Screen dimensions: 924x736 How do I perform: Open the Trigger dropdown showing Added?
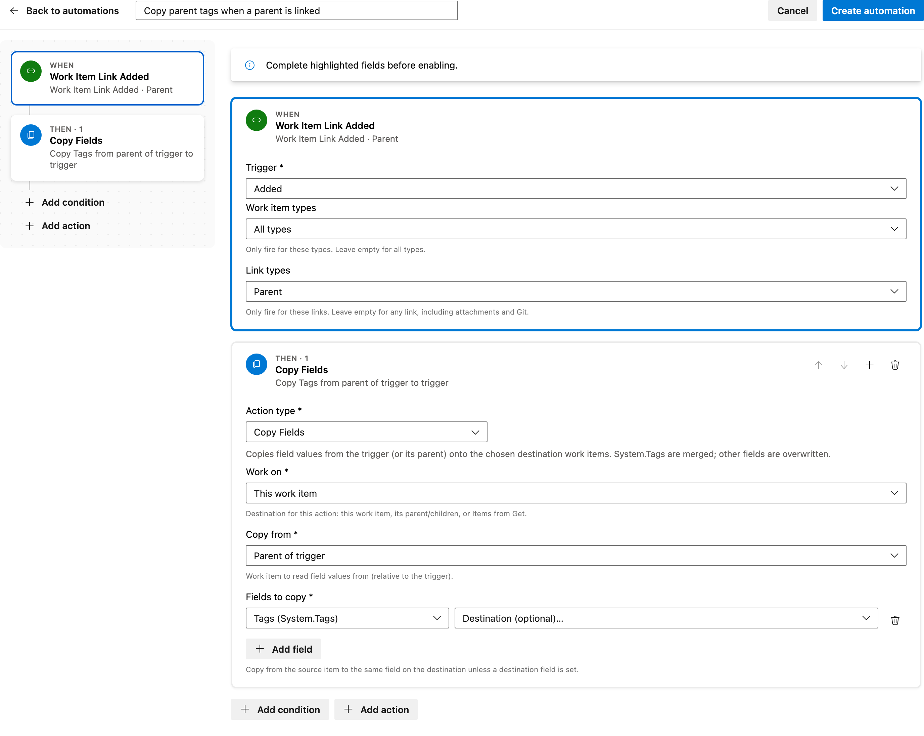coord(576,189)
